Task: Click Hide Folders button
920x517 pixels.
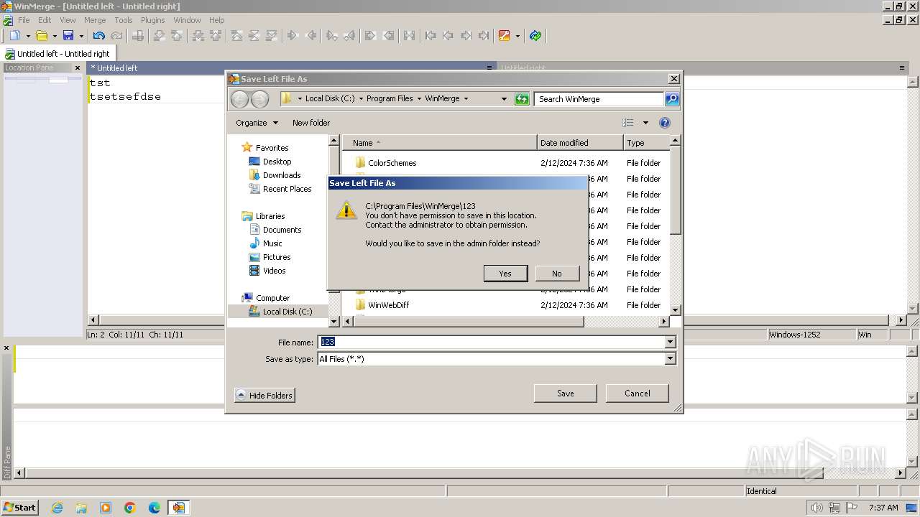Action: click(x=264, y=396)
